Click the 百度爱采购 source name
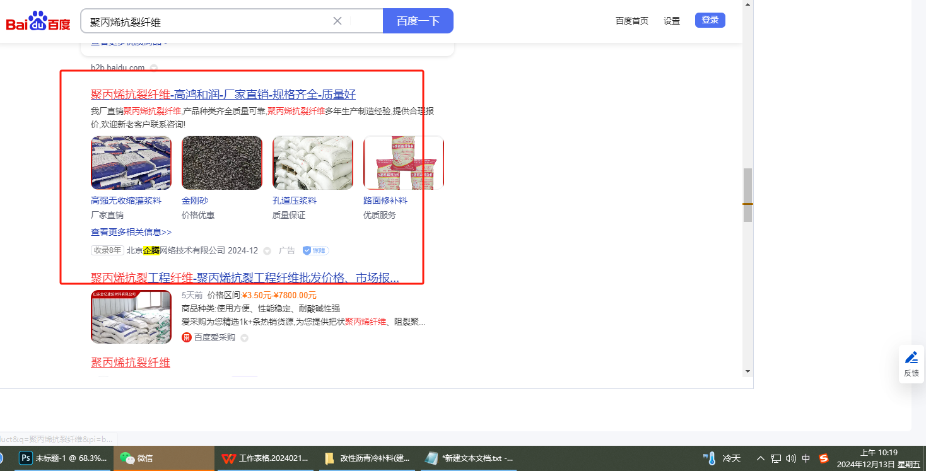This screenshot has width=926, height=471. click(214, 337)
